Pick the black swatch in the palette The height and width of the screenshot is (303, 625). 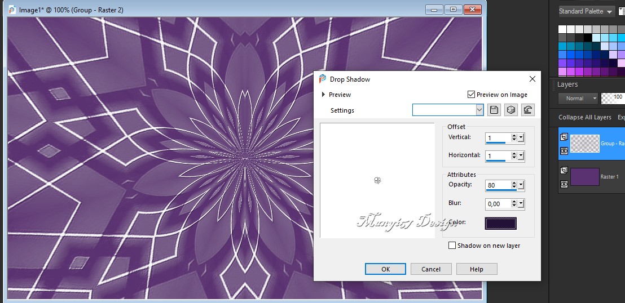point(588,37)
